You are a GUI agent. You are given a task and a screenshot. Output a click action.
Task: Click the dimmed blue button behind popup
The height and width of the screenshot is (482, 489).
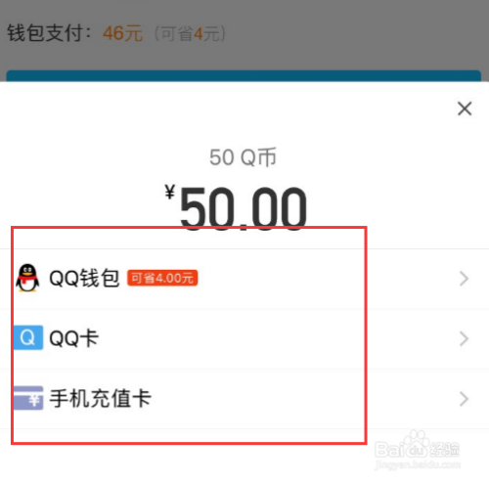244,75
